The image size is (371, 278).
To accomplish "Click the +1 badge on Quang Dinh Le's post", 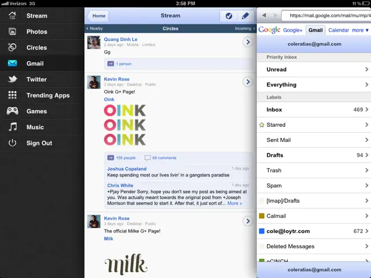I will click(x=111, y=63).
